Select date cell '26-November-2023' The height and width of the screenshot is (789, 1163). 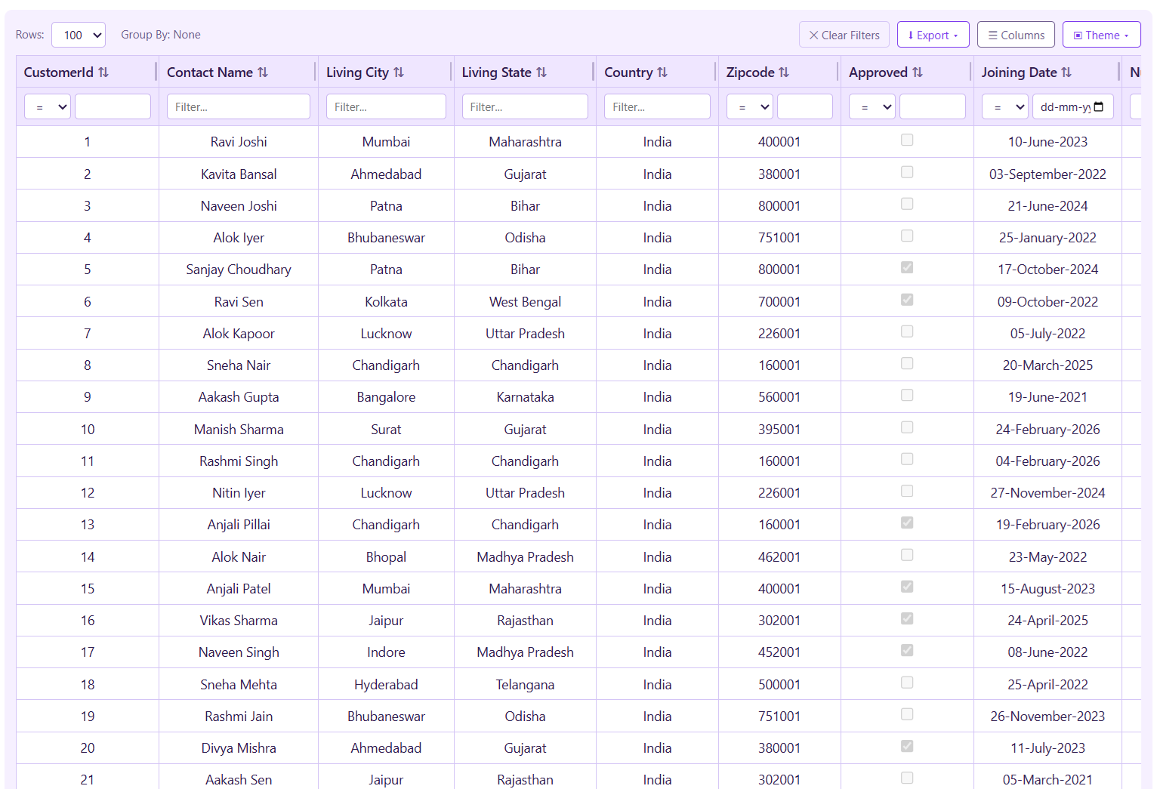coord(1047,717)
